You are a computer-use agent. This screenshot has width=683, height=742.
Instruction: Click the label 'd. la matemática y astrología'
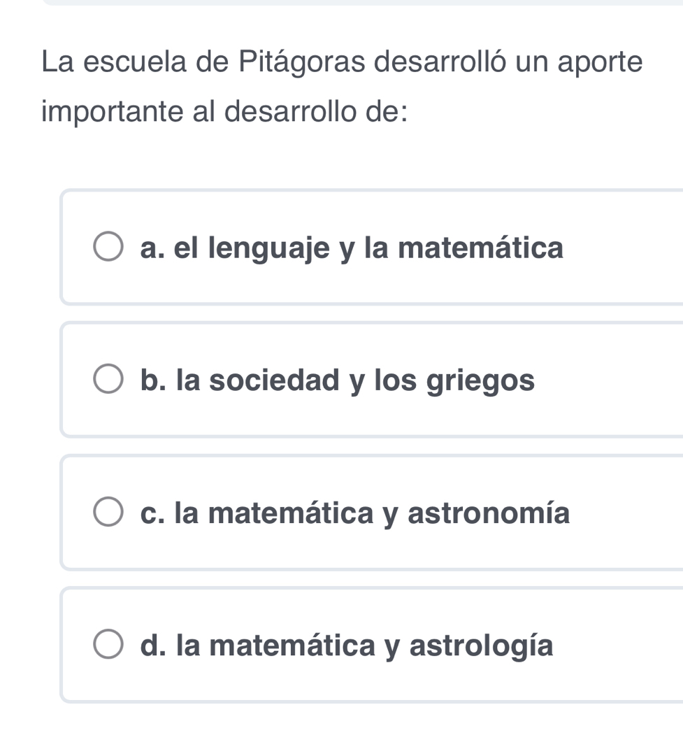(x=346, y=646)
